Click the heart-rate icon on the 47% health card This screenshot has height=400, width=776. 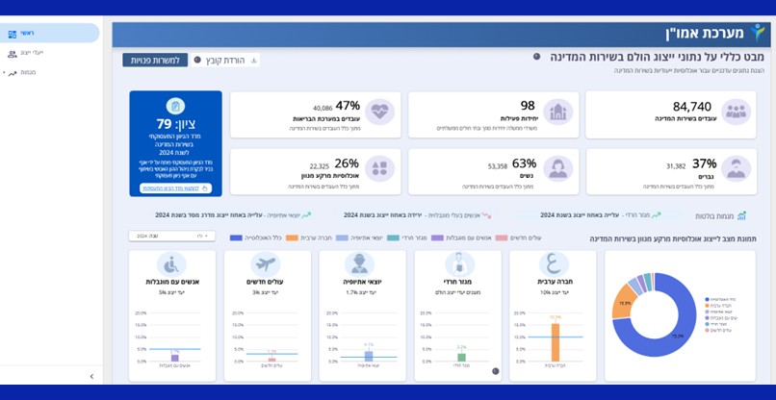pos(379,112)
